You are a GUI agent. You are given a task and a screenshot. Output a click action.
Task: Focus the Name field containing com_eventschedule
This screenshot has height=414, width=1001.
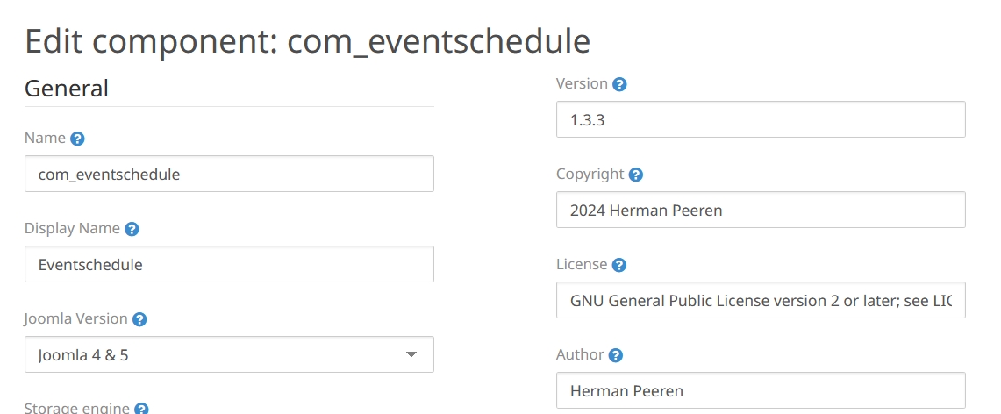(229, 174)
